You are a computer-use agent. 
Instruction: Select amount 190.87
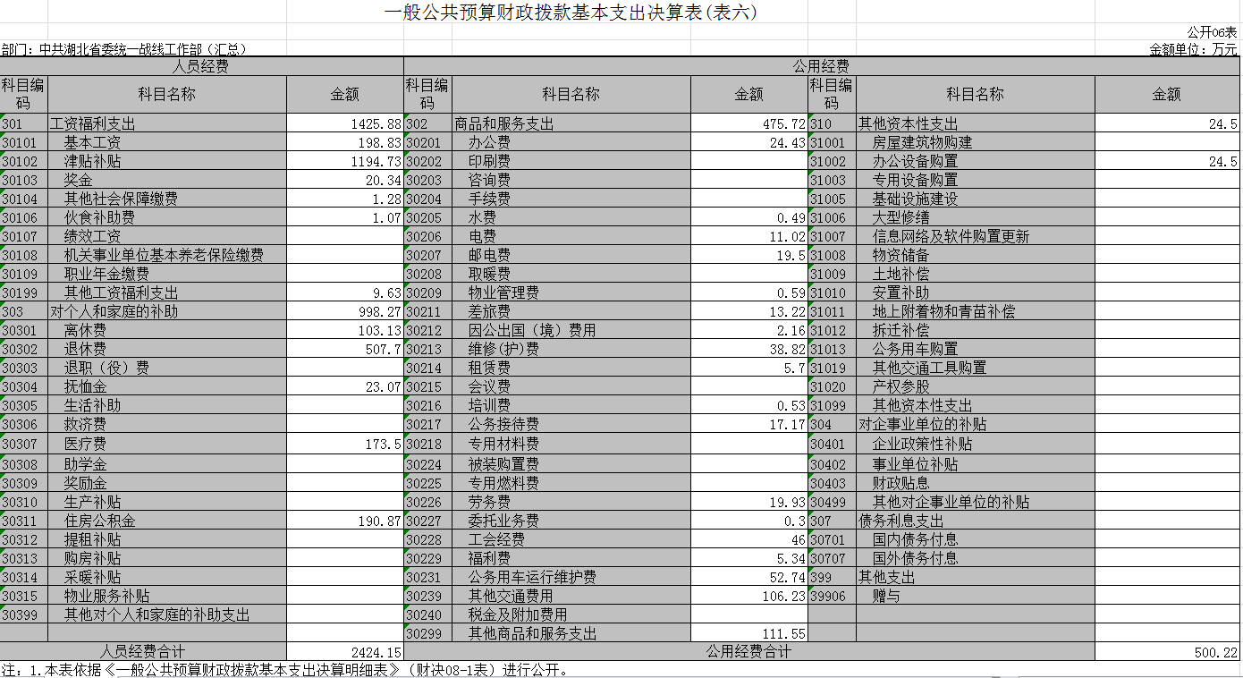click(345, 521)
